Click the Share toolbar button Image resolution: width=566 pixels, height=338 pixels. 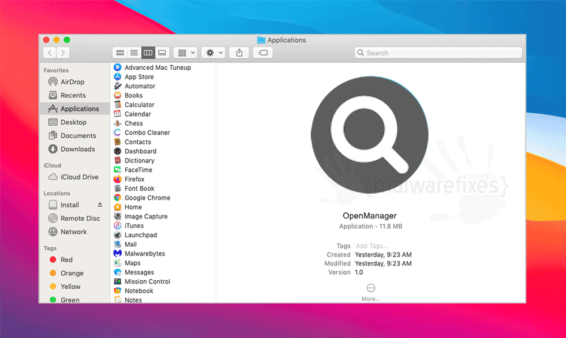coord(239,53)
